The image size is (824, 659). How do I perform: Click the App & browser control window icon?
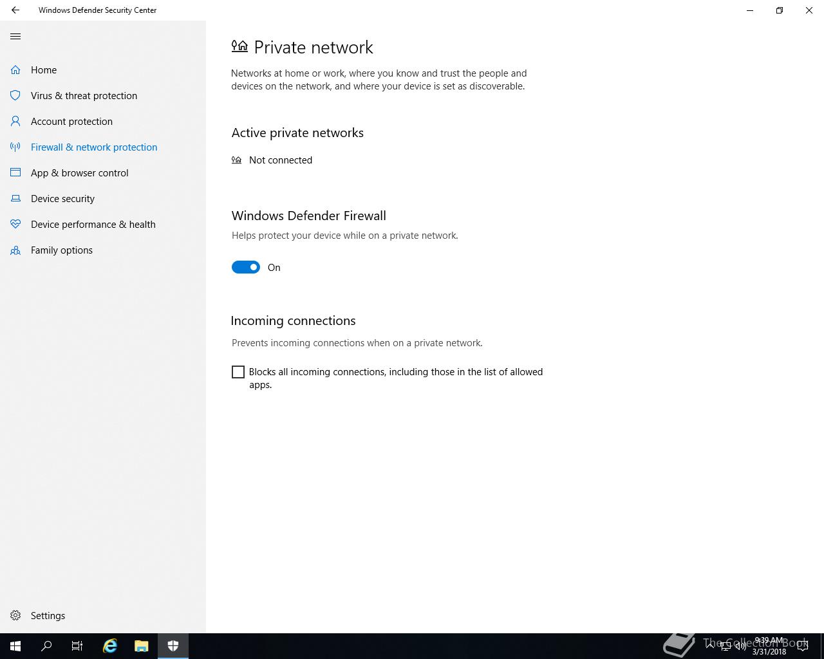tap(15, 172)
